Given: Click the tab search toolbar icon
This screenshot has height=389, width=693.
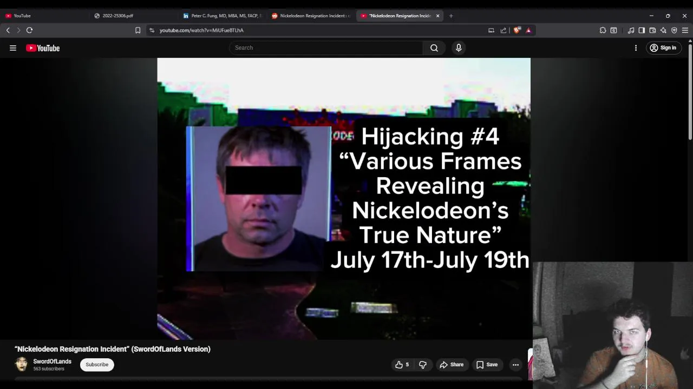Looking at the screenshot, I should (x=613, y=30).
